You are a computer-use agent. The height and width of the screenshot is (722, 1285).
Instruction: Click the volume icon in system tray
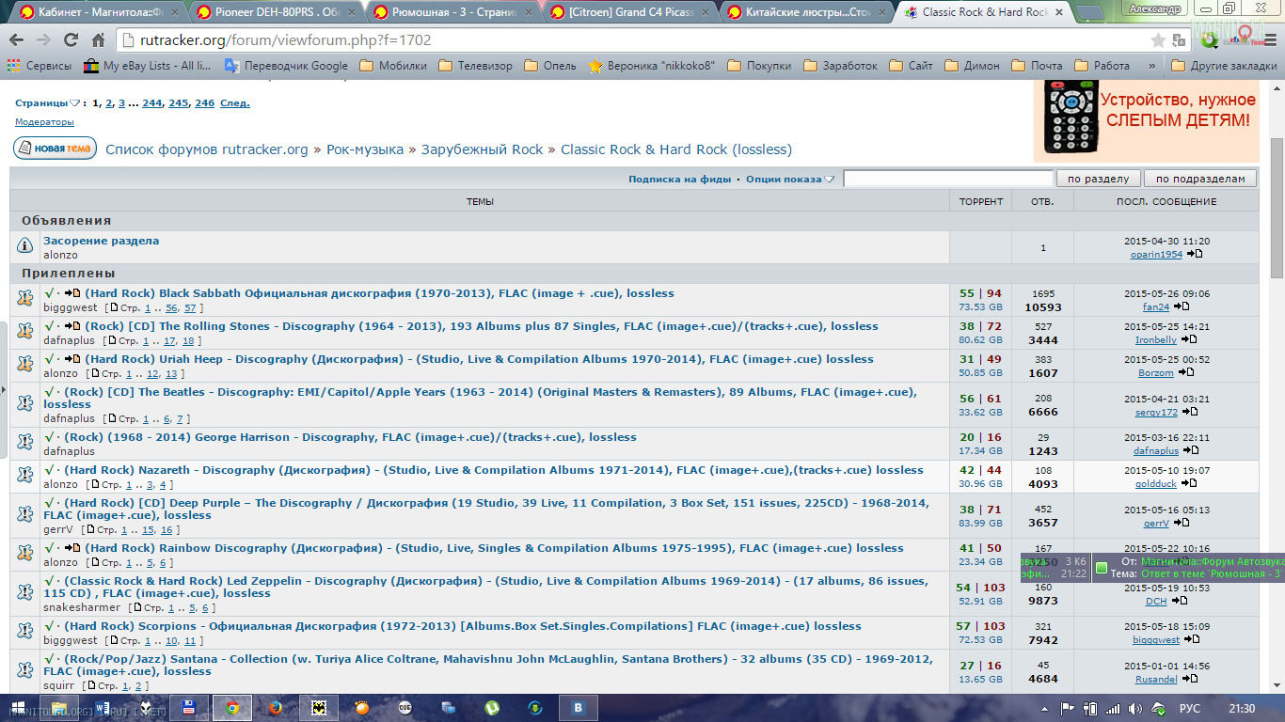1135,708
